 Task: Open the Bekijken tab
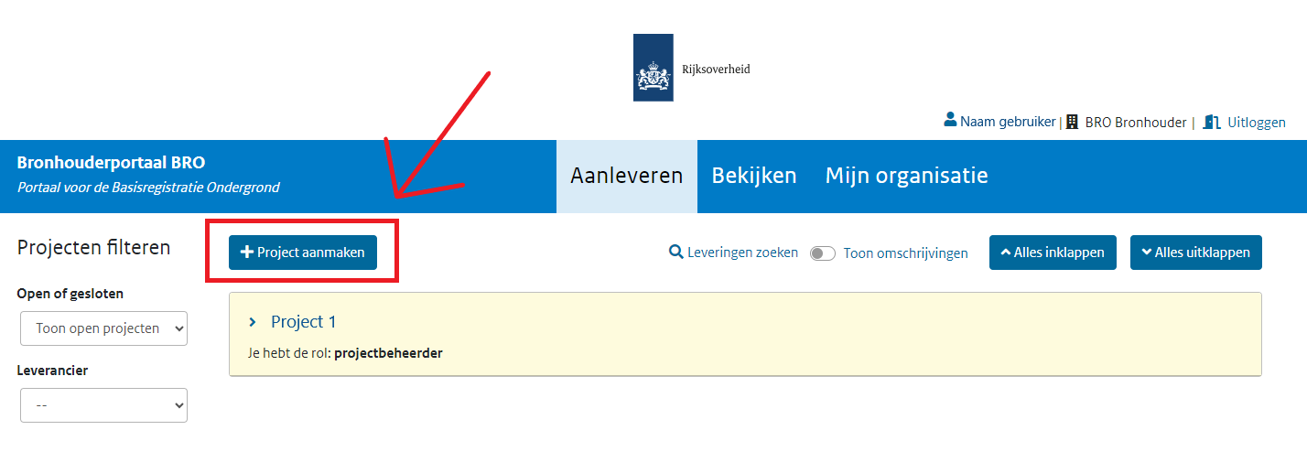tap(754, 176)
